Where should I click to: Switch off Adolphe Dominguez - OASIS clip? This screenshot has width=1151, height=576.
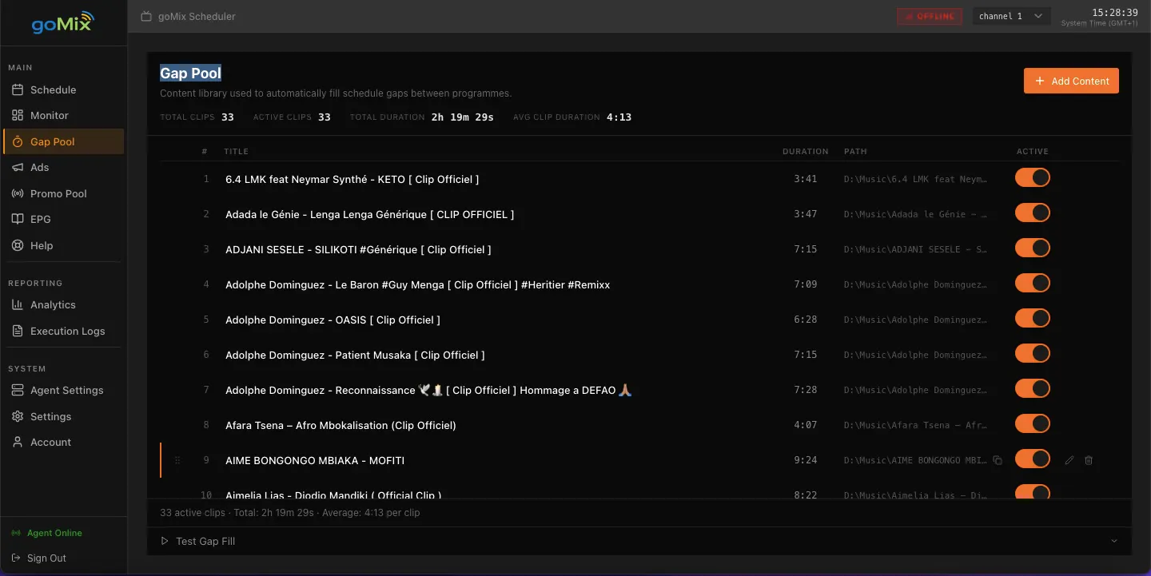(x=1033, y=318)
